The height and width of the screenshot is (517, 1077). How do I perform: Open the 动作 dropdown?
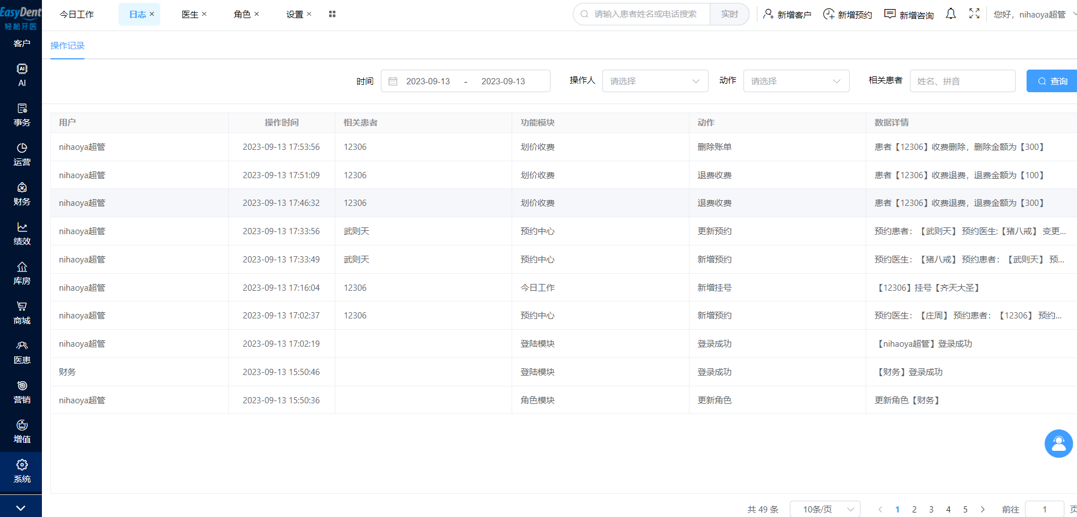click(796, 81)
